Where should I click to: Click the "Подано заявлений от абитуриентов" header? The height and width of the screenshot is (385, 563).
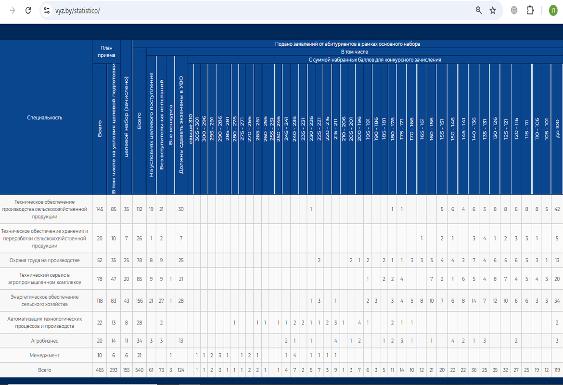click(347, 44)
